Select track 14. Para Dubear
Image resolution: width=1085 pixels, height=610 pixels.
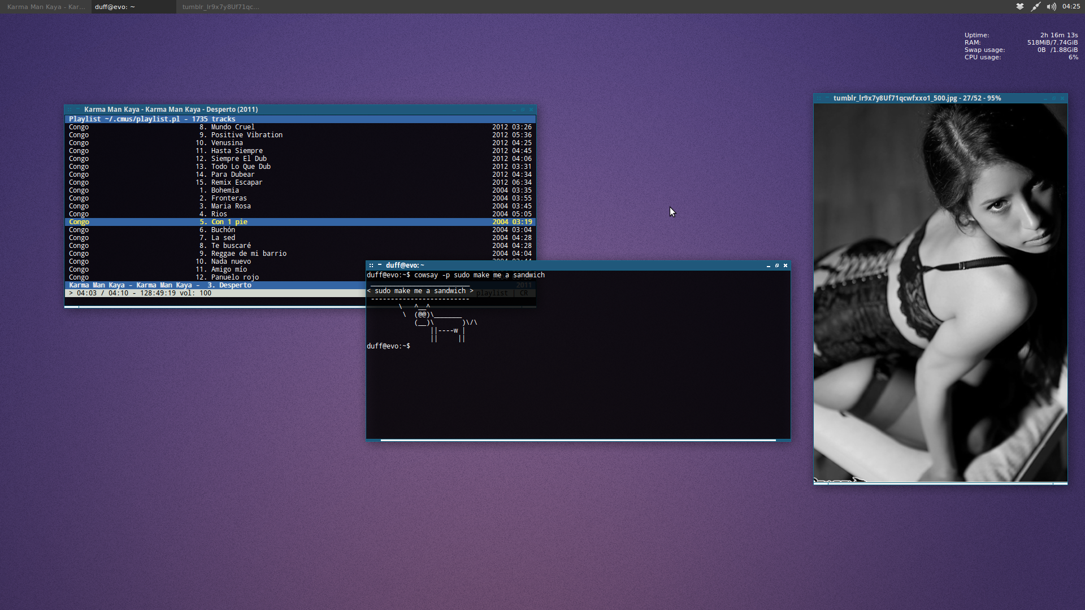point(300,175)
